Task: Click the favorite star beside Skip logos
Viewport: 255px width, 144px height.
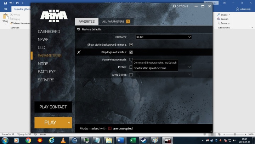Action: point(79,52)
